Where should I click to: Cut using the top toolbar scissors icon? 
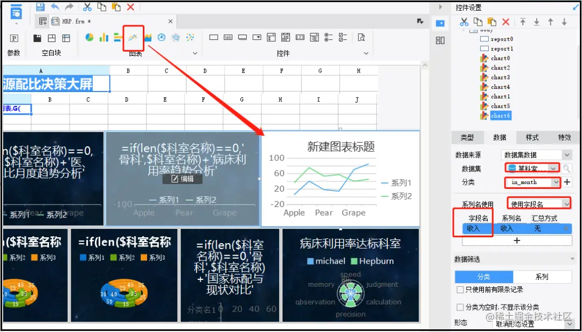coord(87,6)
